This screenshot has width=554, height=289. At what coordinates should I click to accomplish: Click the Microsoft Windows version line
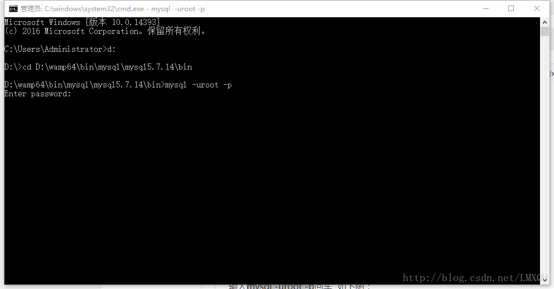pyautogui.click(x=83, y=22)
